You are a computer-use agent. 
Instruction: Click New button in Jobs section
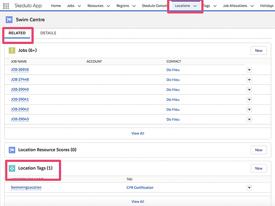coord(258,51)
